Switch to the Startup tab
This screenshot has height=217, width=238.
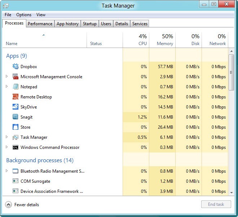(90, 24)
